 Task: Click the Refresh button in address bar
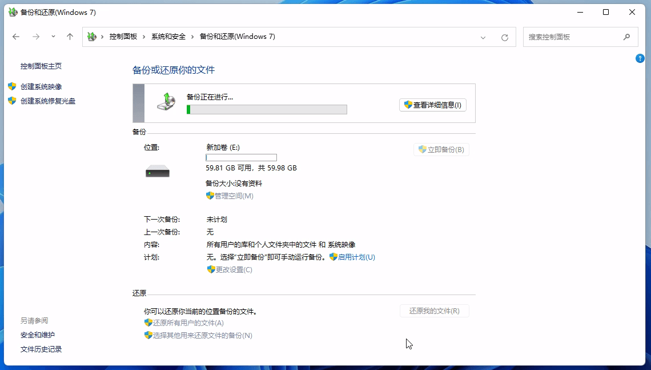tap(504, 37)
